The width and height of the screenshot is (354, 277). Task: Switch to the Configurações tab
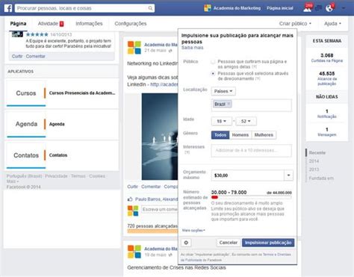pyautogui.click(x=131, y=24)
